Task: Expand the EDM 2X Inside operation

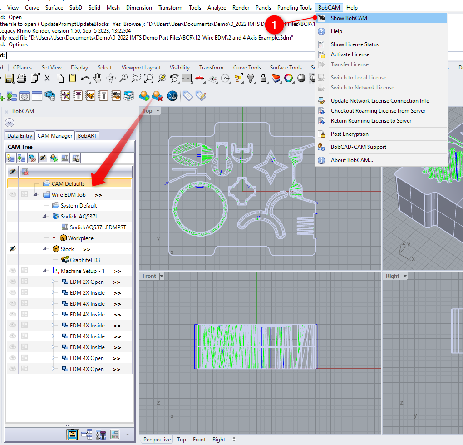Action: [53, 292]
